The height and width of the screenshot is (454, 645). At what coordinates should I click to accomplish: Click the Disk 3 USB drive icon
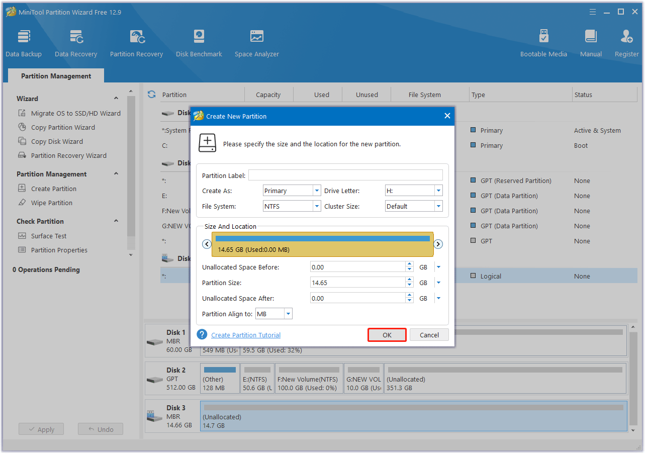[x=155, y=416]
